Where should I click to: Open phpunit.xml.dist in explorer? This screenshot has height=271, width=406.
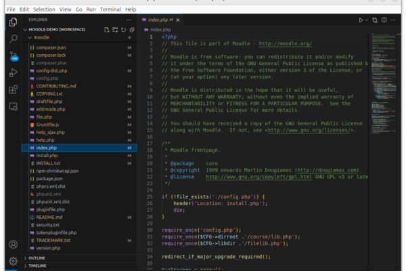tap(79, 202)
